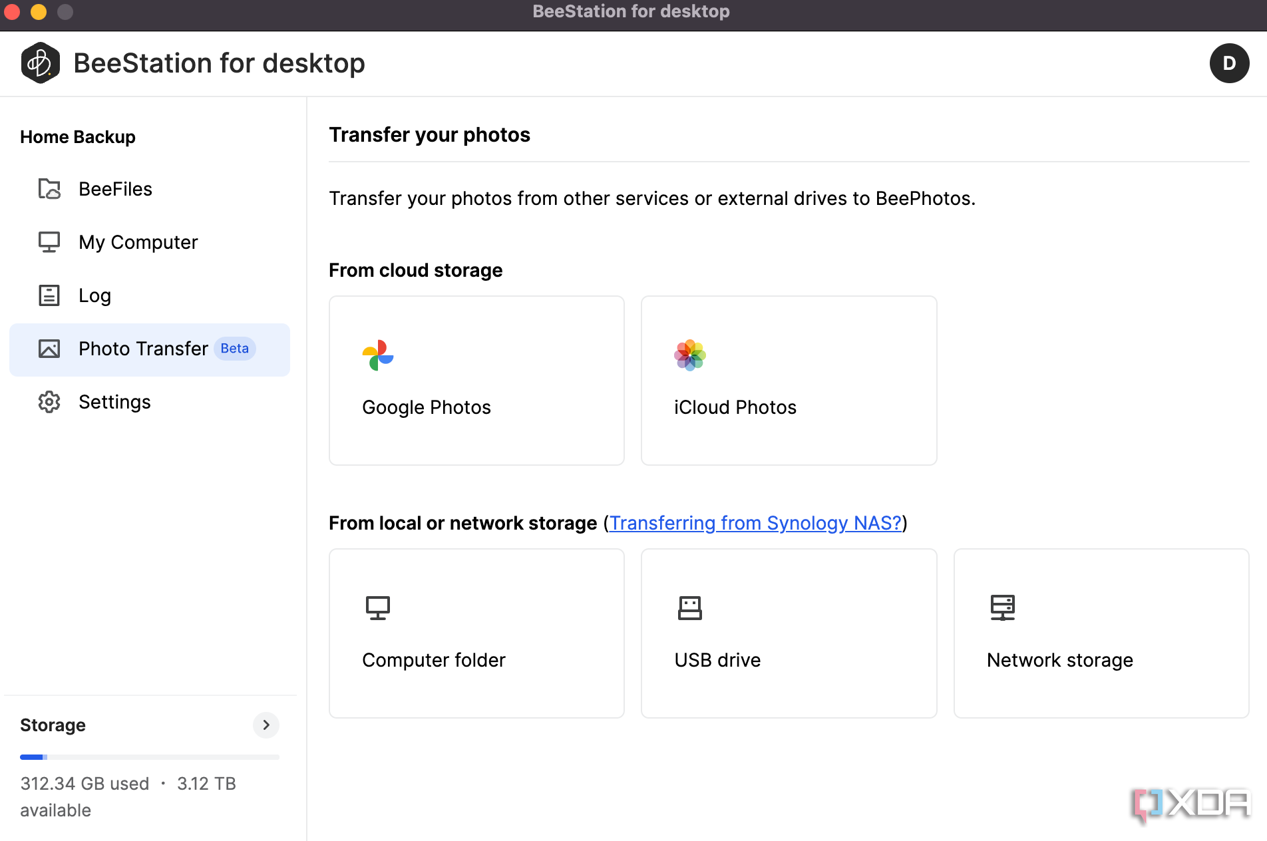Select the Computer folder option
Viewport: 1267px width, 841px height.
[x=476, y=633]
